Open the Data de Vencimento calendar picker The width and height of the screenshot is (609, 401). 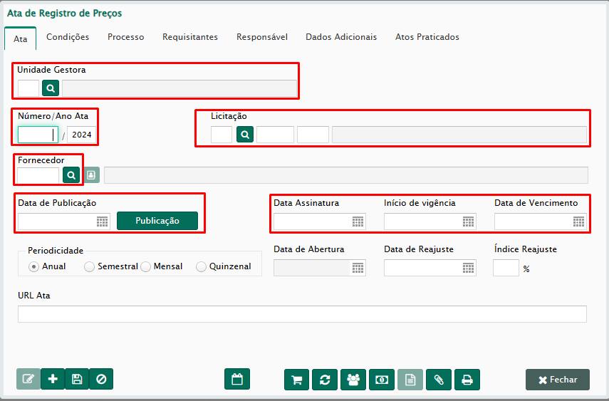tap(578, 222)
